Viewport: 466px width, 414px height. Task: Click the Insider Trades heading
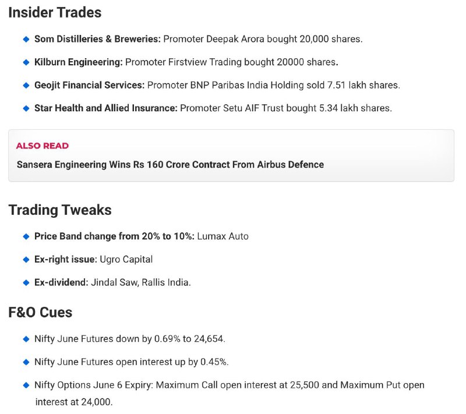pyautogui.click(x=55, y=12)
